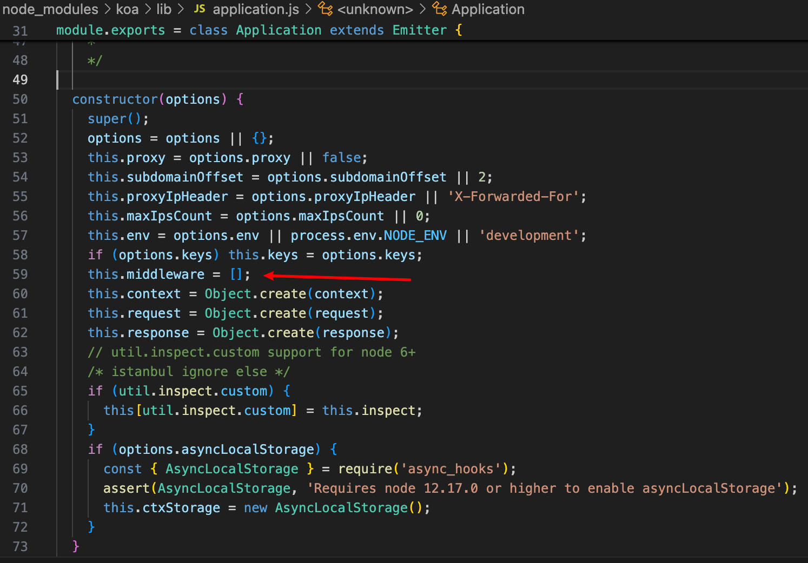
Task: Click the class symbol icon beside Application
Action: coord(440,9)
